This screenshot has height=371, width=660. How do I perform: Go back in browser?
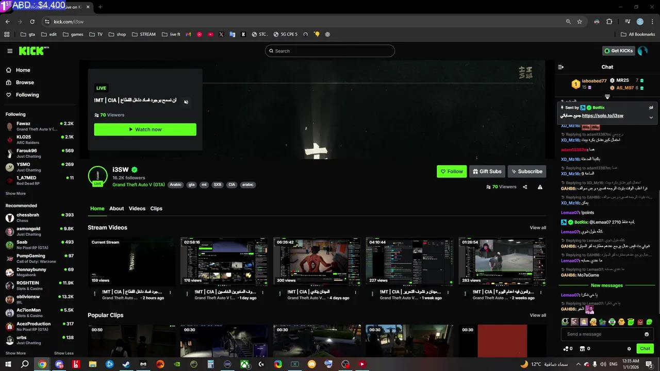click(x=7, y=22)
